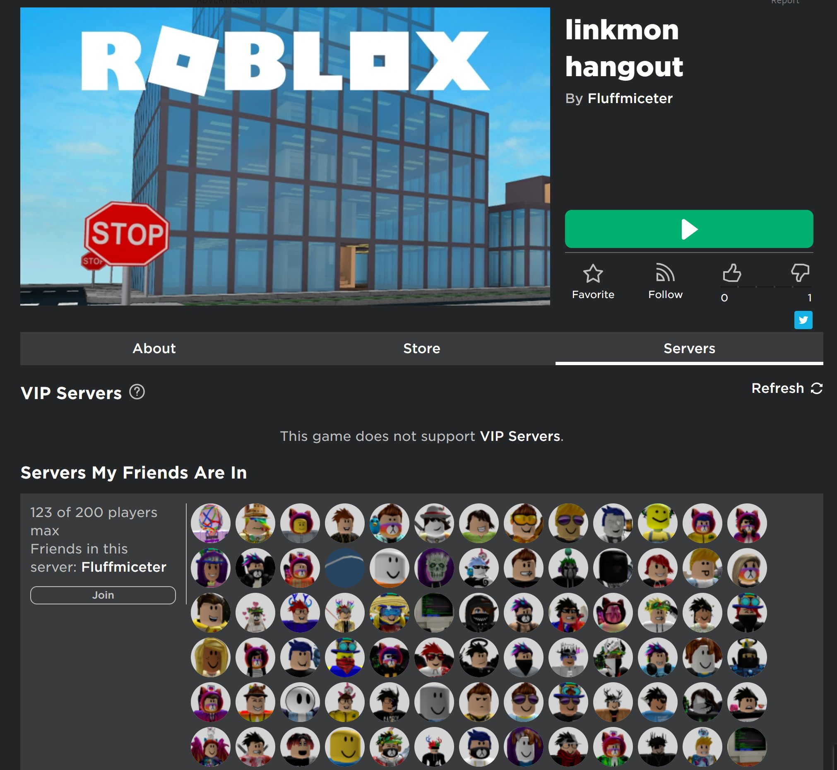
Task: Share via the Twitter bird icon
Action: click(x=803, y=320)
